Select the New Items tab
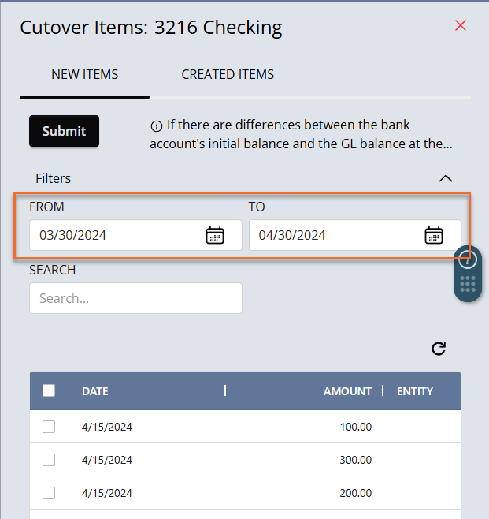The image size is (489, 519). point(84,74)
